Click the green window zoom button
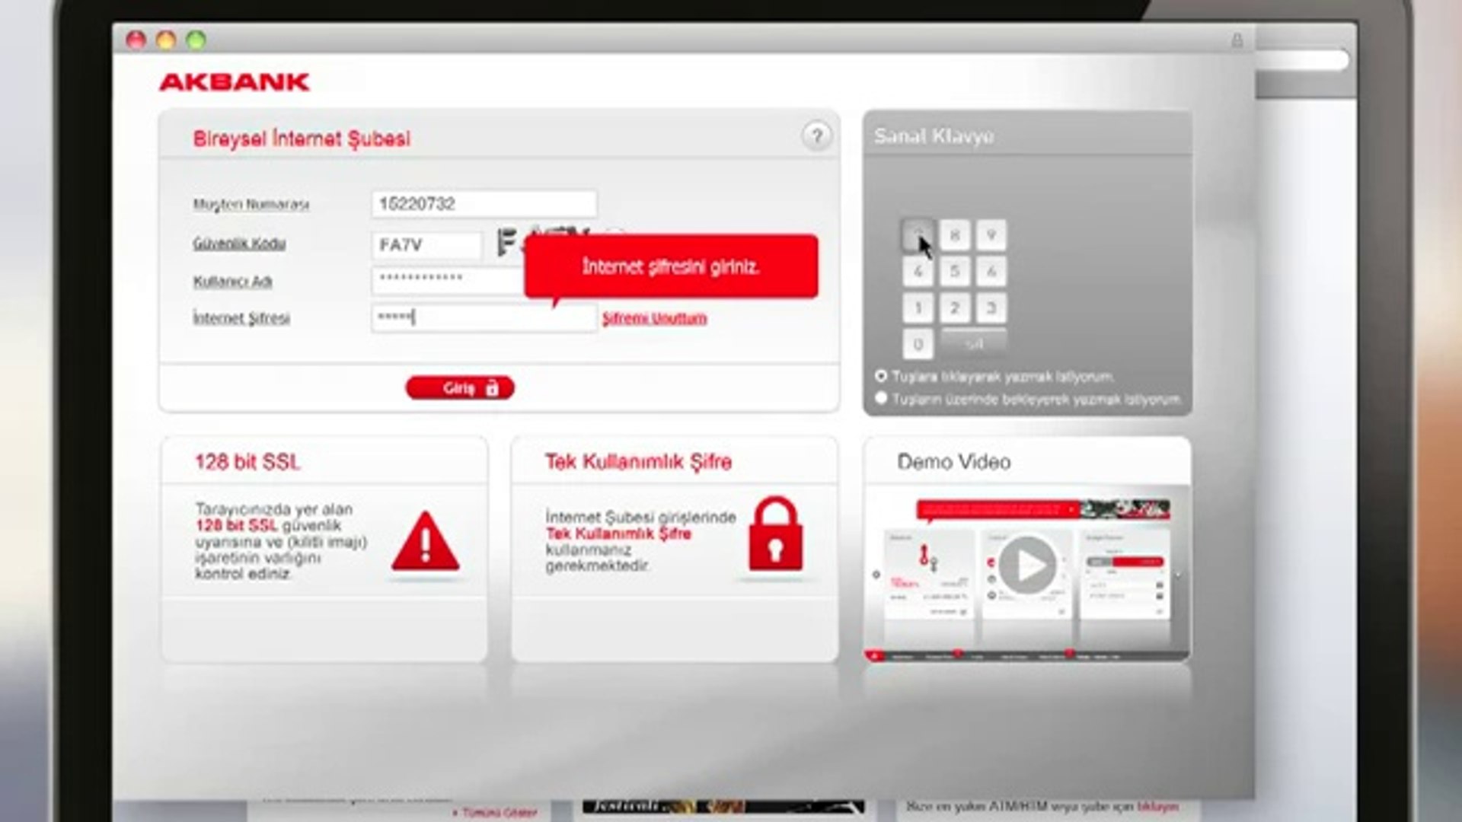The image size is (1462, 822). [x=196, y=40]
